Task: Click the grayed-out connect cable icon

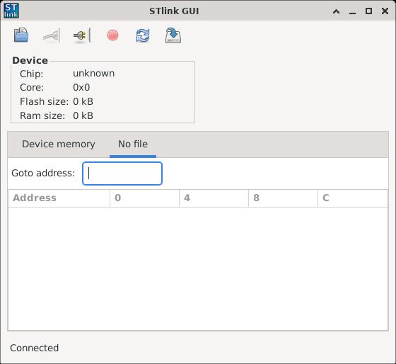Action: (52, 35)
